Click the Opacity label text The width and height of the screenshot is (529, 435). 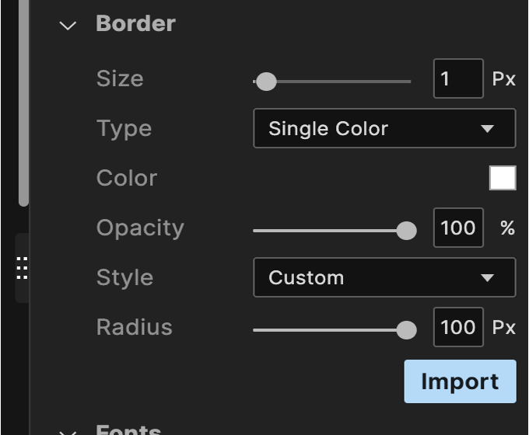coord(140,228)
